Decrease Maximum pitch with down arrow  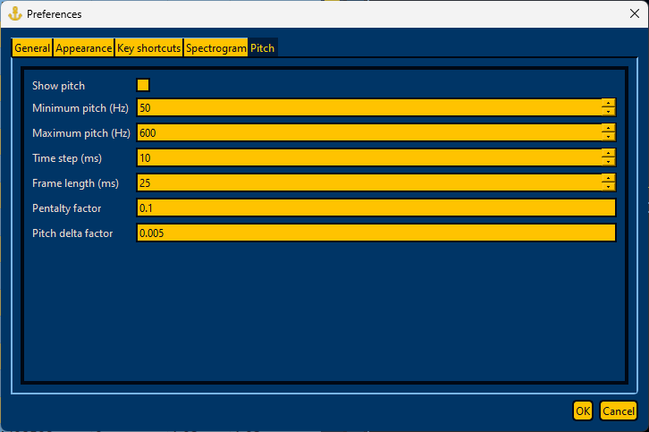(x=608, y=137)
